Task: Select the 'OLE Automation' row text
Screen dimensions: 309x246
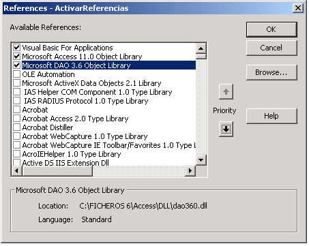Action: (48, 74)
